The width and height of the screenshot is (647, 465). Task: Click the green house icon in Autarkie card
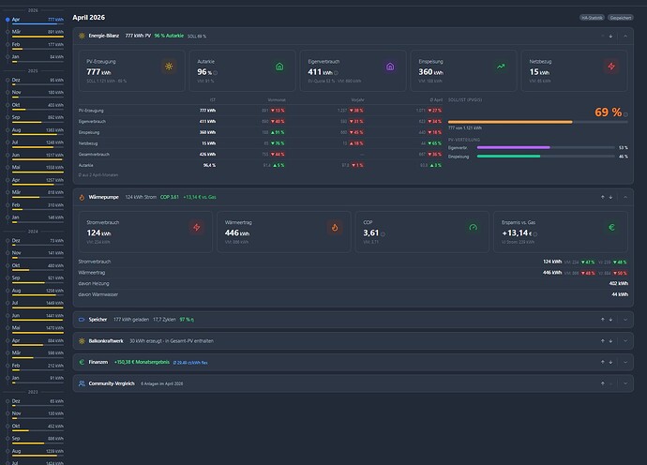279,67
